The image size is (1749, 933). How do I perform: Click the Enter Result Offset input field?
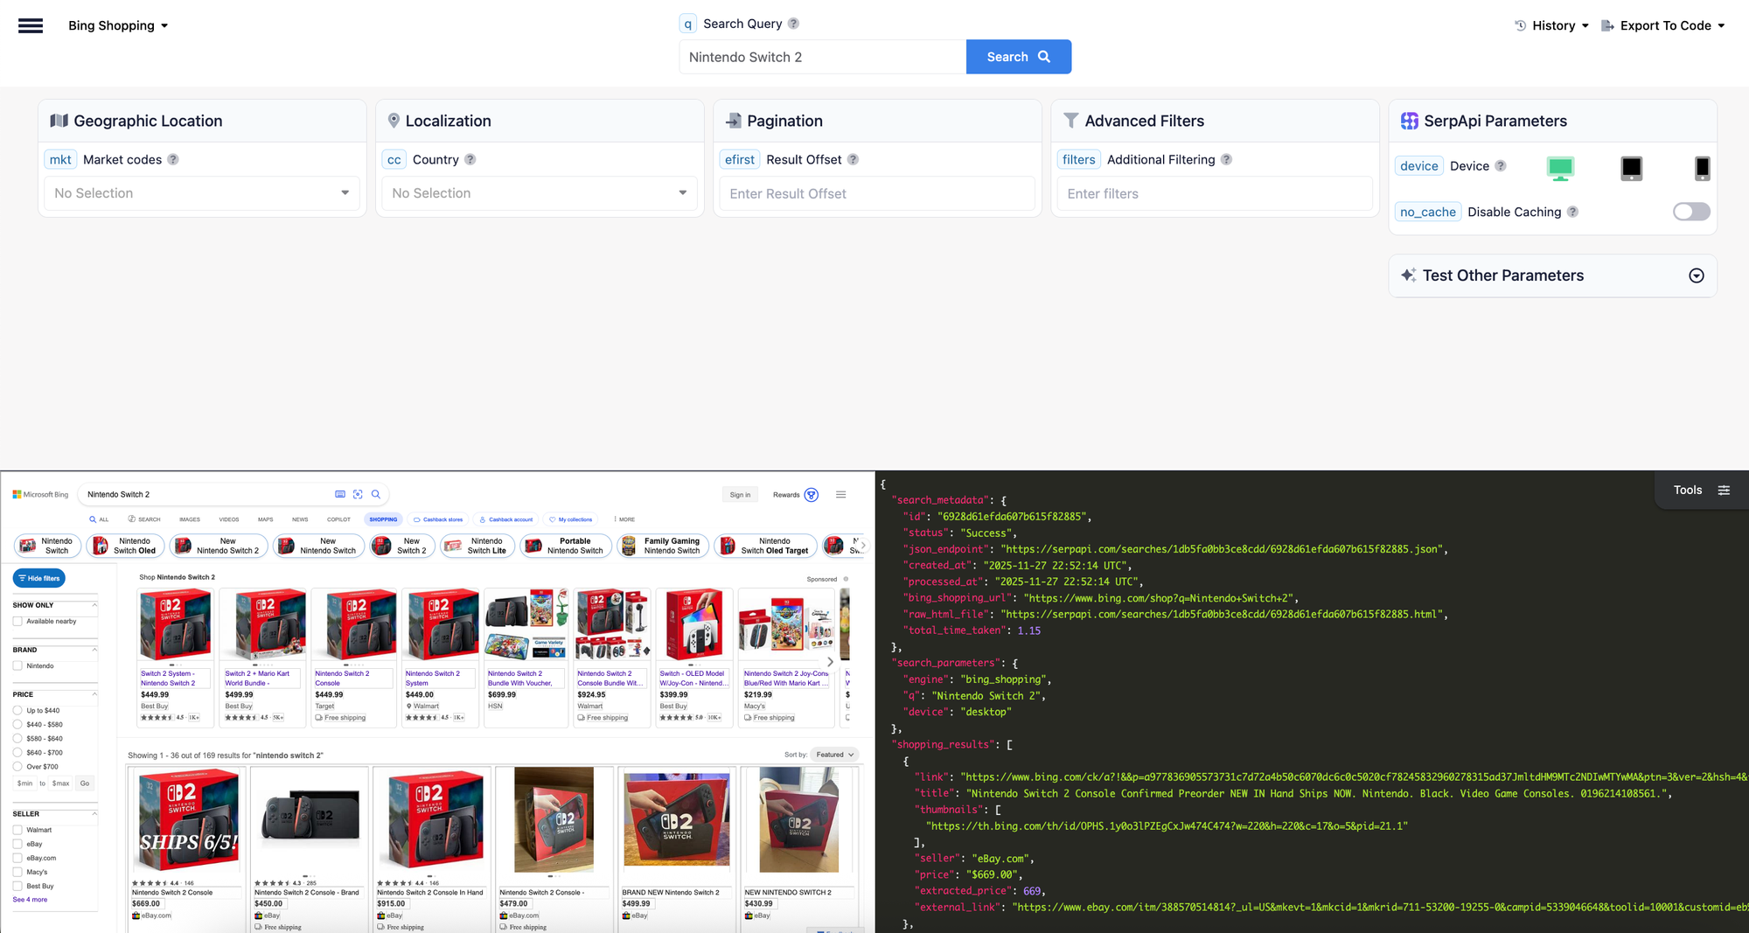[877, 194]
